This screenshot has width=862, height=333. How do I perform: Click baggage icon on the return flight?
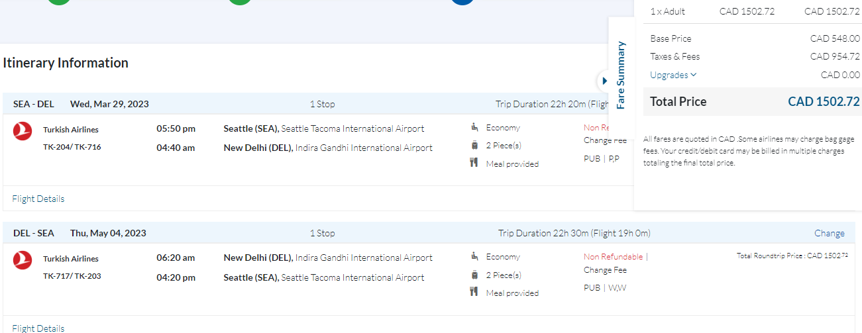point(474,274)
